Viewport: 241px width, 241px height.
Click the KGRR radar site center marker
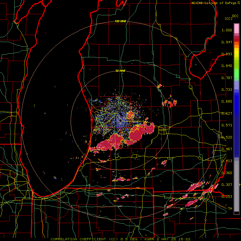tap(120, 121)
